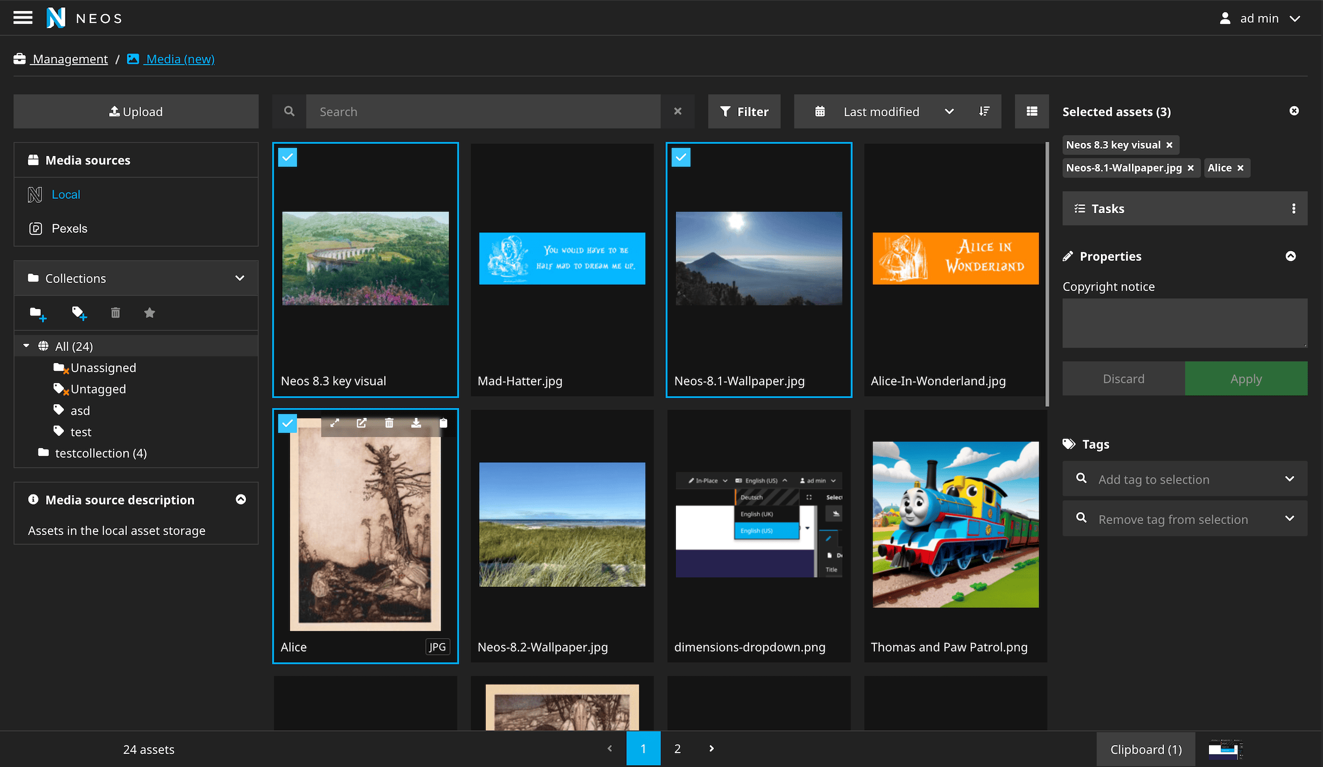Image resolution: width=1323 pixels, height=767 pixels.
Task: Create a new tag
Action: point(79,313)
